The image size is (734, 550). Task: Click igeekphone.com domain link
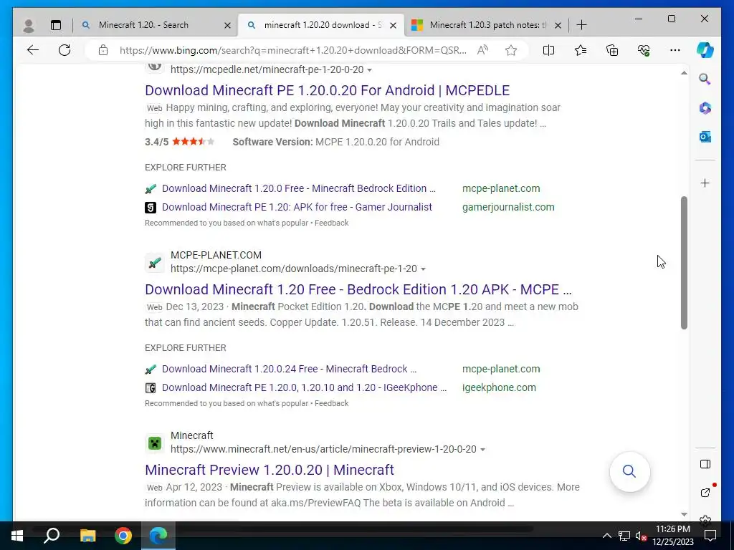499,387
